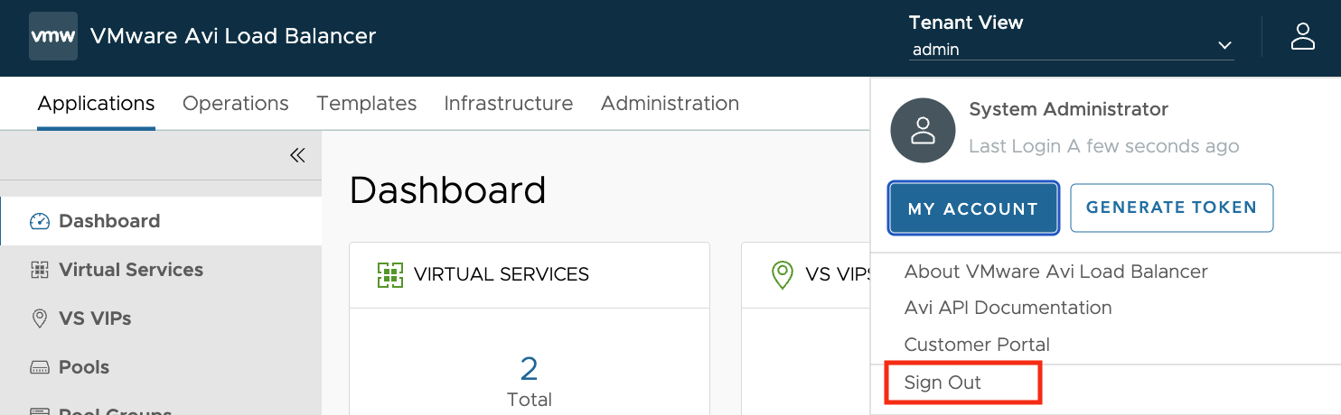Click the My Account button
This screenshot has width=1341, height=415.
973,208
